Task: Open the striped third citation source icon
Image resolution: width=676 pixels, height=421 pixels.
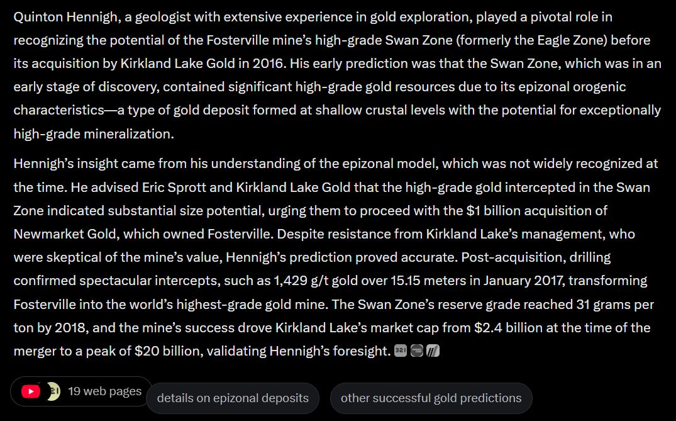Action: pyautogui.click(x=433, y=351)
